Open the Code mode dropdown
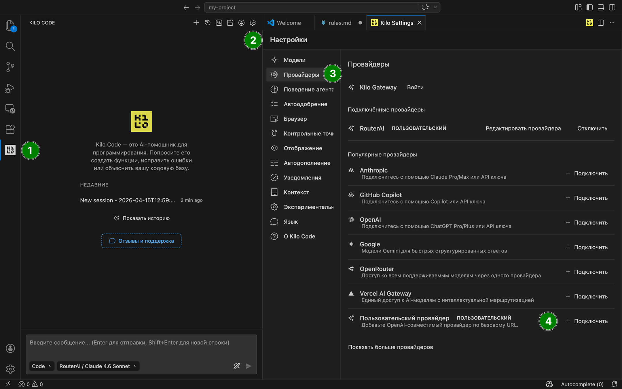 [x=41, y=366]
